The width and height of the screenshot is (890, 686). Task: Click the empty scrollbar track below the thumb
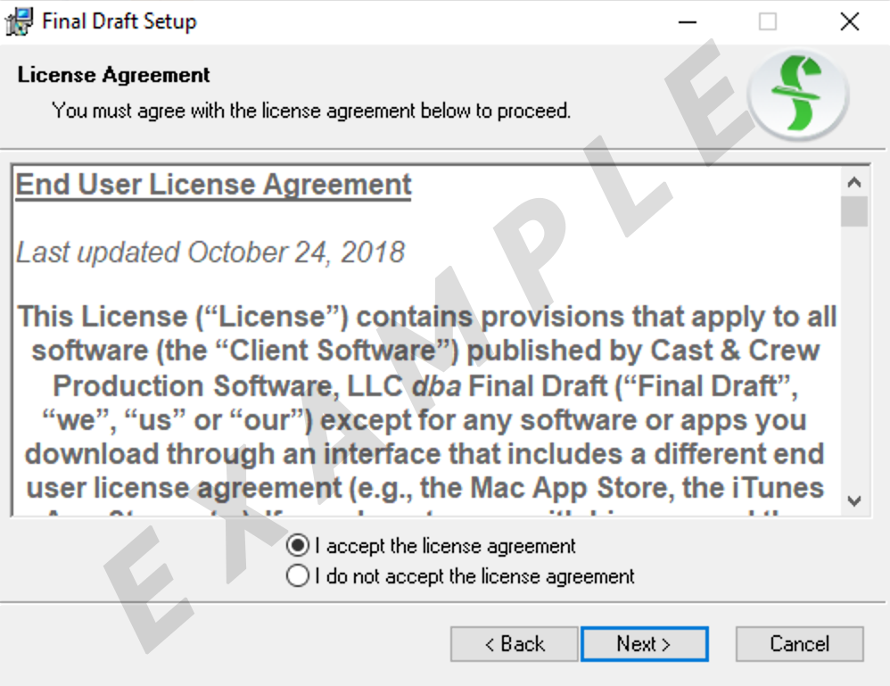pos(854,357)
